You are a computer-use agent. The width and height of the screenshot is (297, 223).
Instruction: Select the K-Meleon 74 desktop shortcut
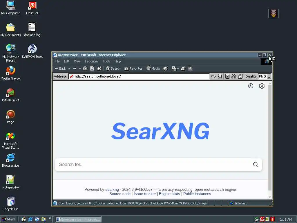tap(10, 95)
